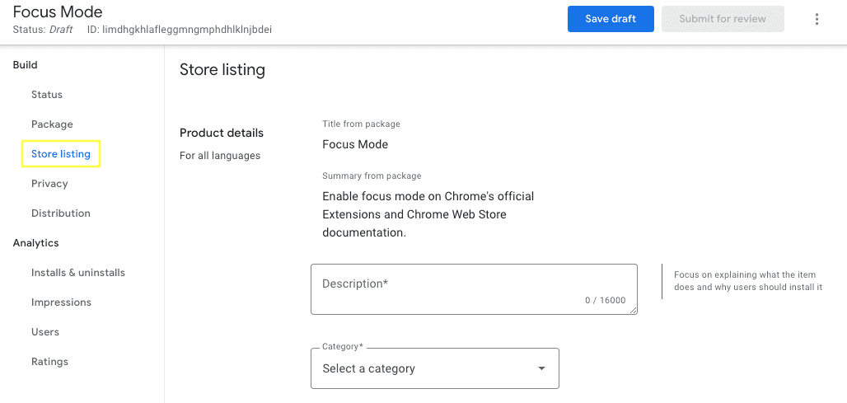The width and height of the screenshot is (847, 403).
Task: Click the Submit for review button
Action: coord(722,19)
